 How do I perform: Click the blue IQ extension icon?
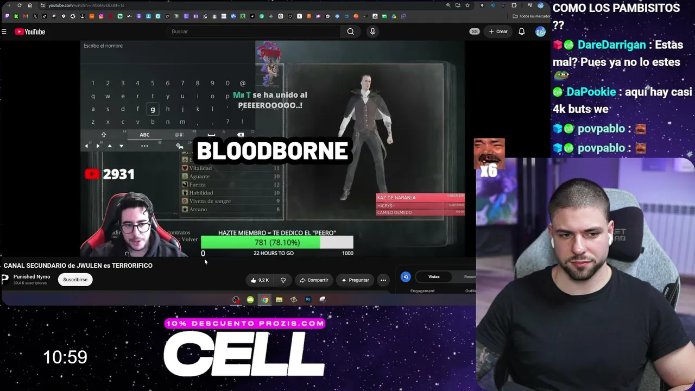tap(406, 277)
